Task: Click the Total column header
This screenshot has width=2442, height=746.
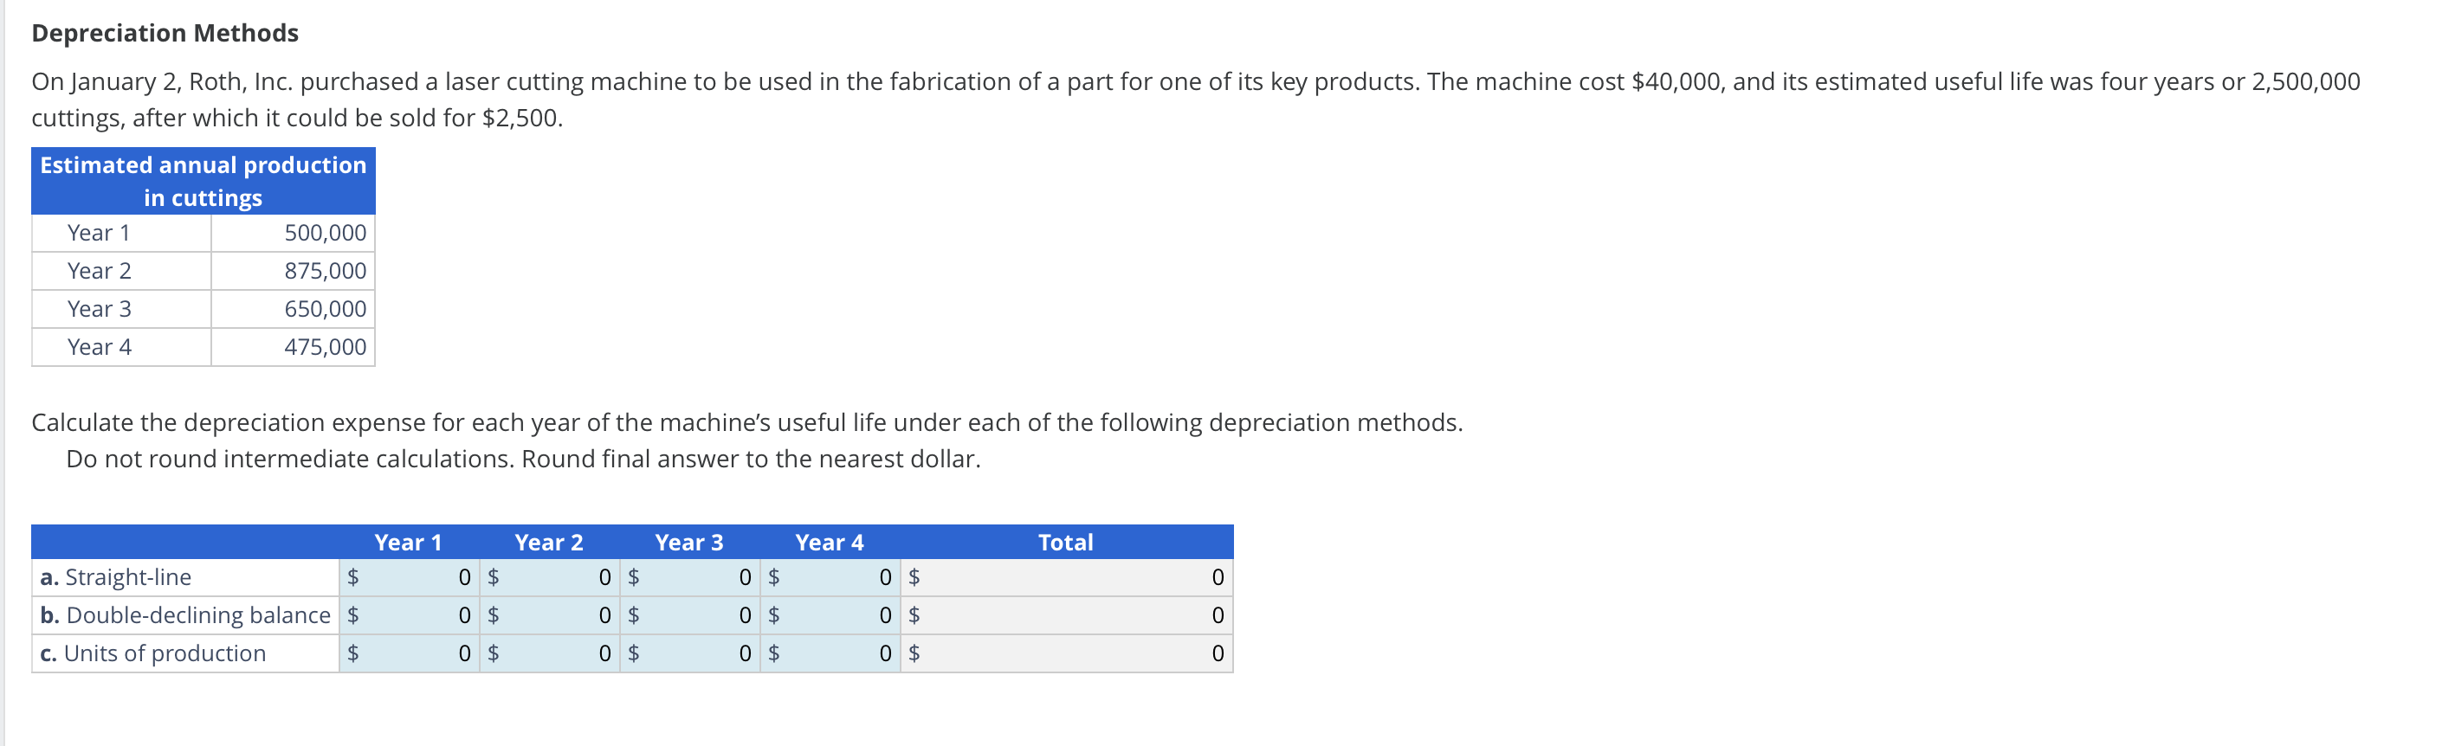Action: 1064,543
